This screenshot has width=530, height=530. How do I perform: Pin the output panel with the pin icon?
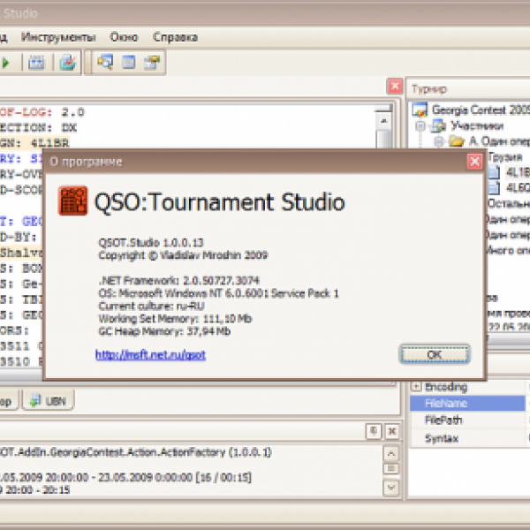coord(374,431)
